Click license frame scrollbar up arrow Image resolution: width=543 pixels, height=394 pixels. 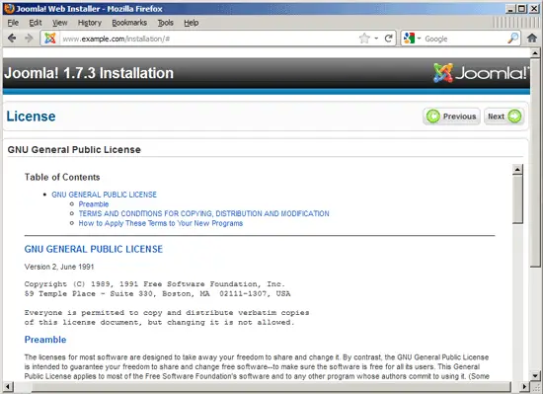click(517, 169)
